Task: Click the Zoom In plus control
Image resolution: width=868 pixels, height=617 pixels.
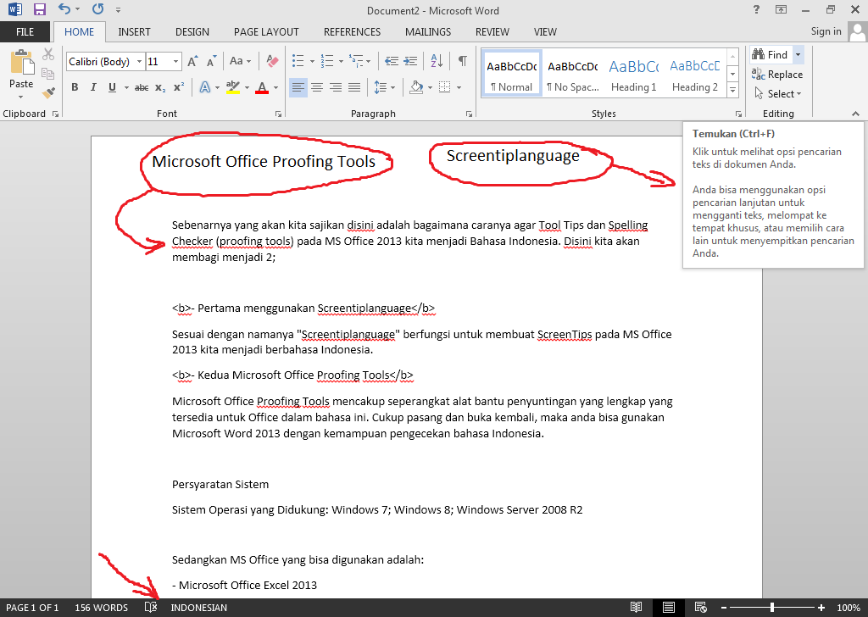Action: tap(821, 608)
